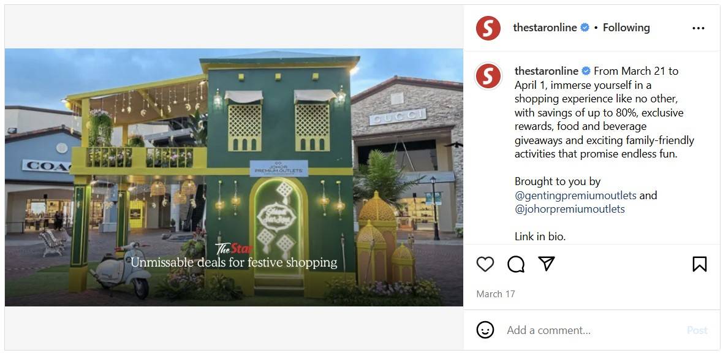Click the Add a comment field
The height and width of the screenshot is (353, 723).
coord(592,330)
